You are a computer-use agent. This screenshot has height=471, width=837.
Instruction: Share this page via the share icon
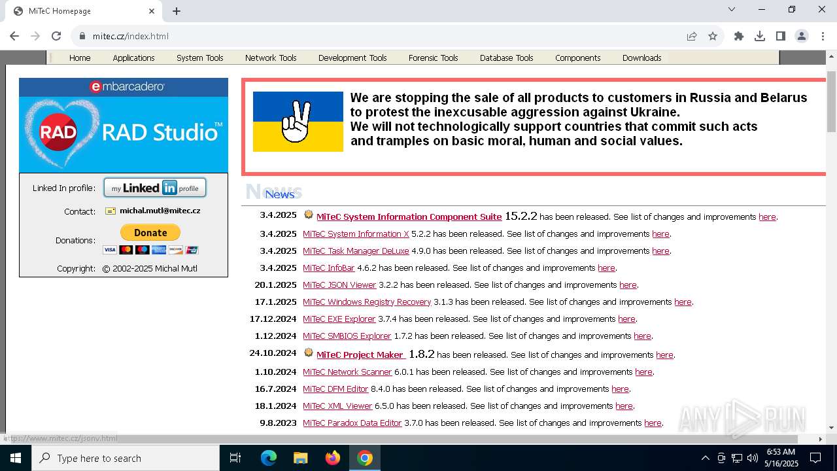click(x=692, y=36)
